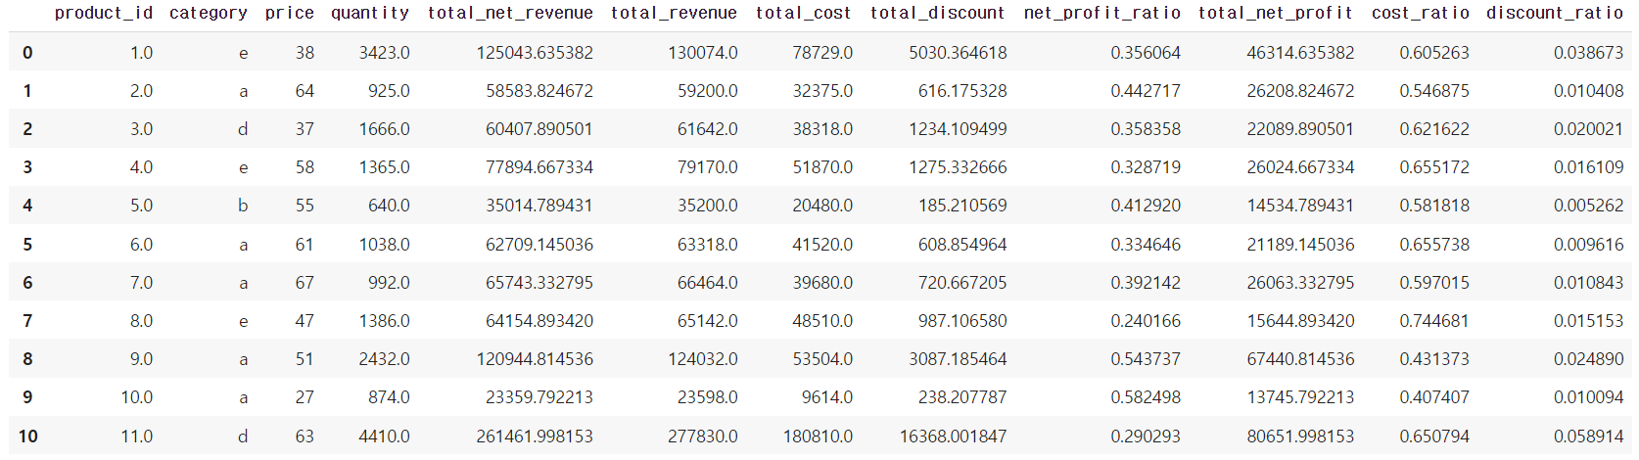Click total_discount cell 238.207787

tap(962, 397)
